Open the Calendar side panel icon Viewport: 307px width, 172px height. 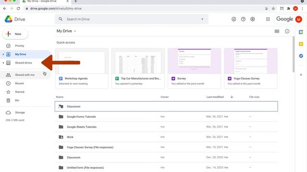click(301, 32)
